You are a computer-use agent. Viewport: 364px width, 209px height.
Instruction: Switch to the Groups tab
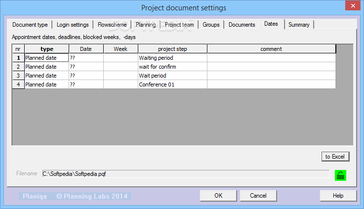pos(211,25)
